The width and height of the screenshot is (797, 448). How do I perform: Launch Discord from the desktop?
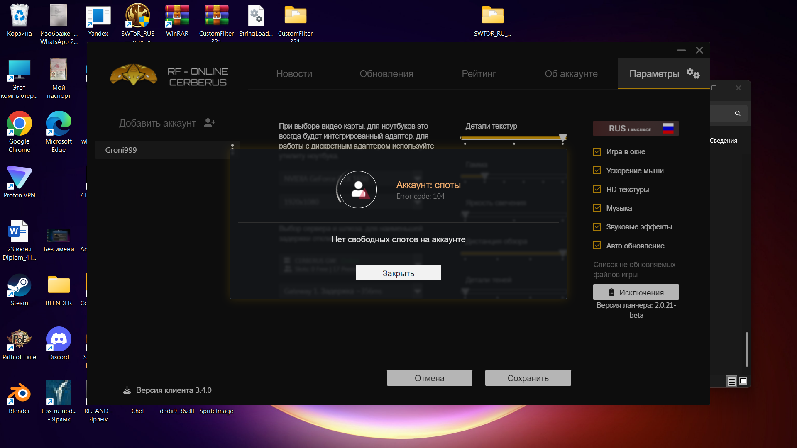point(59,339)
